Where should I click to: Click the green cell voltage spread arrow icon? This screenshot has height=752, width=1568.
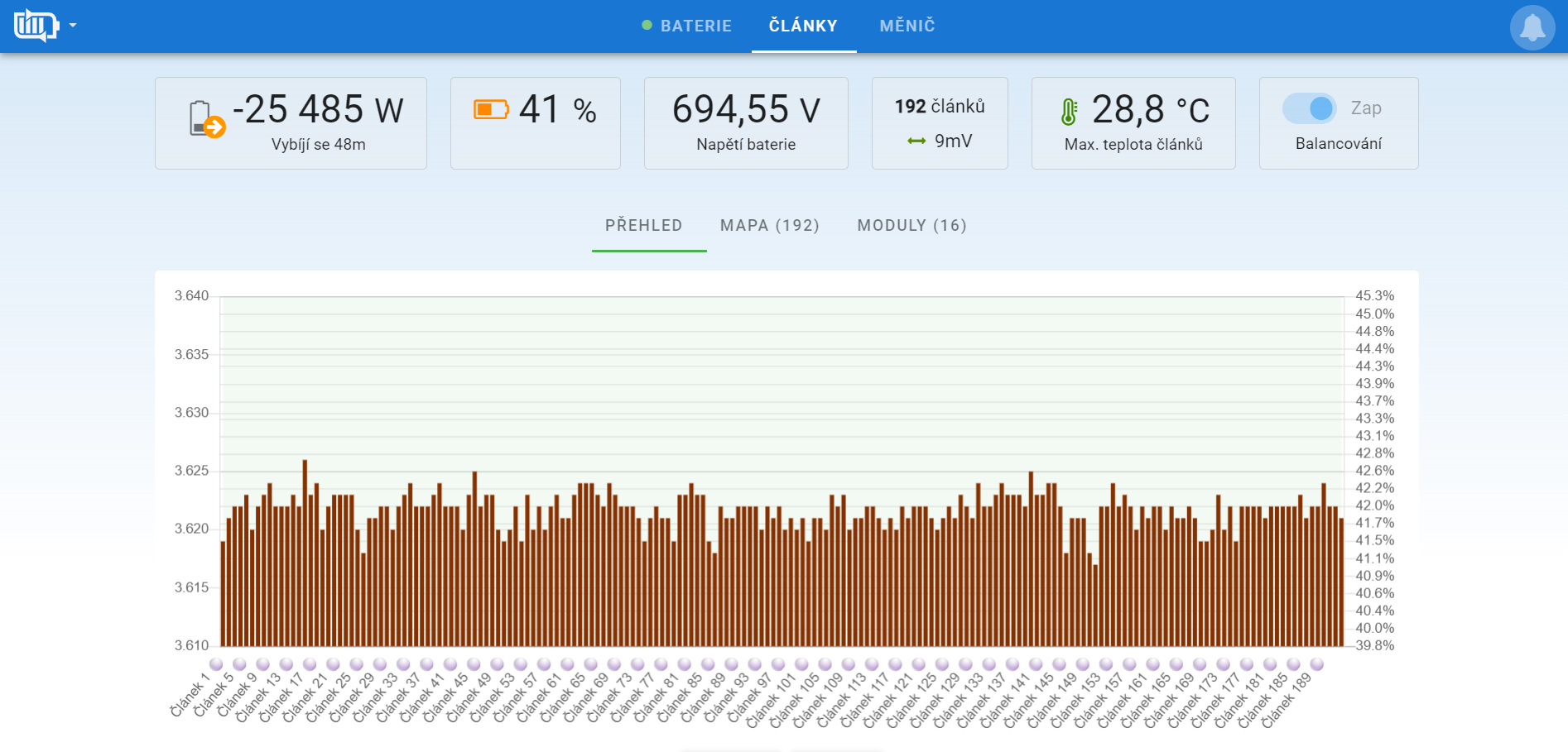(916, 141)
